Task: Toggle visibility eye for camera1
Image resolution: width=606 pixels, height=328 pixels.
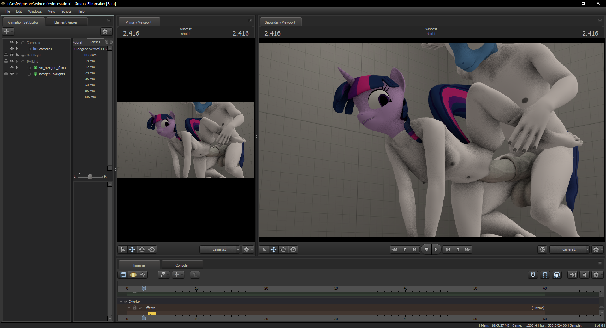Action: coord(12,49)
